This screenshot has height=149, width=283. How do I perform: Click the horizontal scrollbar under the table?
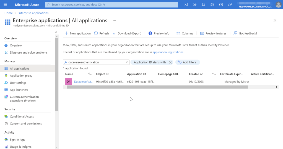click(x=157, y=87)
